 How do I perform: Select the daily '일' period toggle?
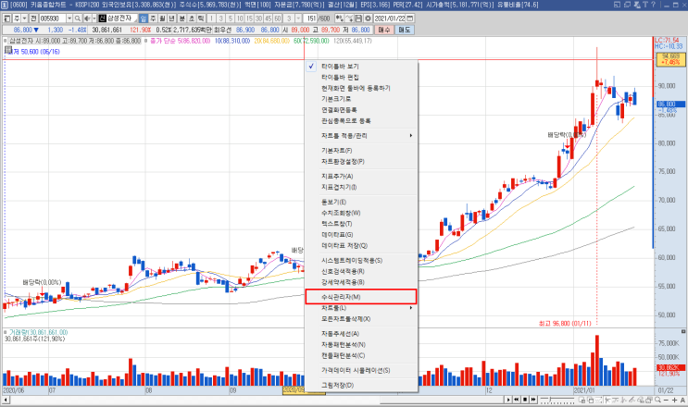pyautogui.click(x=144, y=18)
